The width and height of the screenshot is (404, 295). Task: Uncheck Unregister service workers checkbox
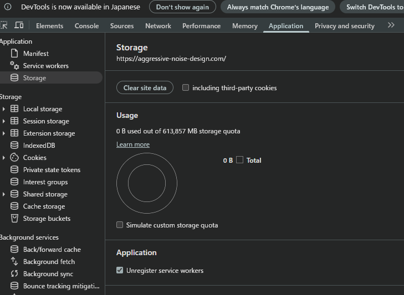pyautogui.click(x=120, y=271)
